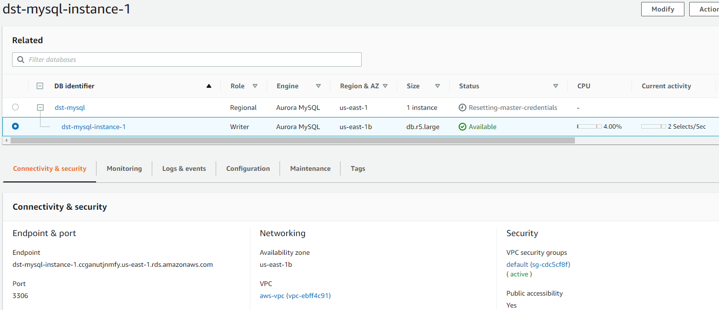Viewport: 719px width, 310px height.
Task: Click the db.r5.large size cell
Action: (423, 127)
